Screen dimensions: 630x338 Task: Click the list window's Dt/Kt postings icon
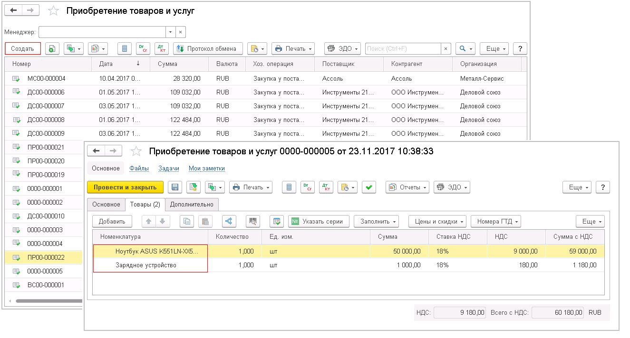point(162,48)
